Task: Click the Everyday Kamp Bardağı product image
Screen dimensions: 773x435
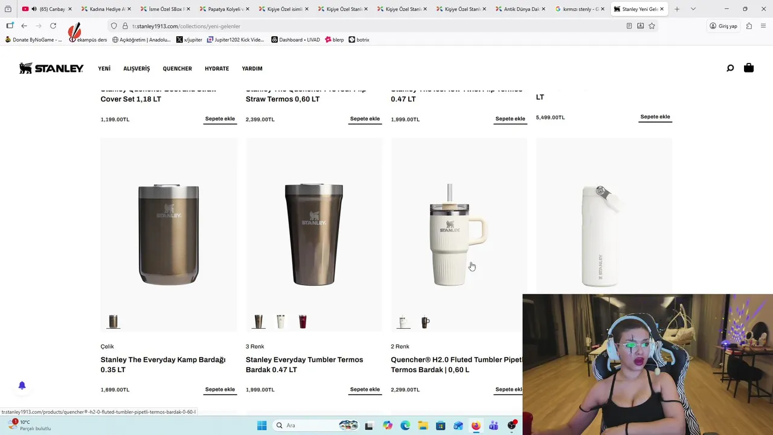Action: pyautogui.click(x=168, y=234)
